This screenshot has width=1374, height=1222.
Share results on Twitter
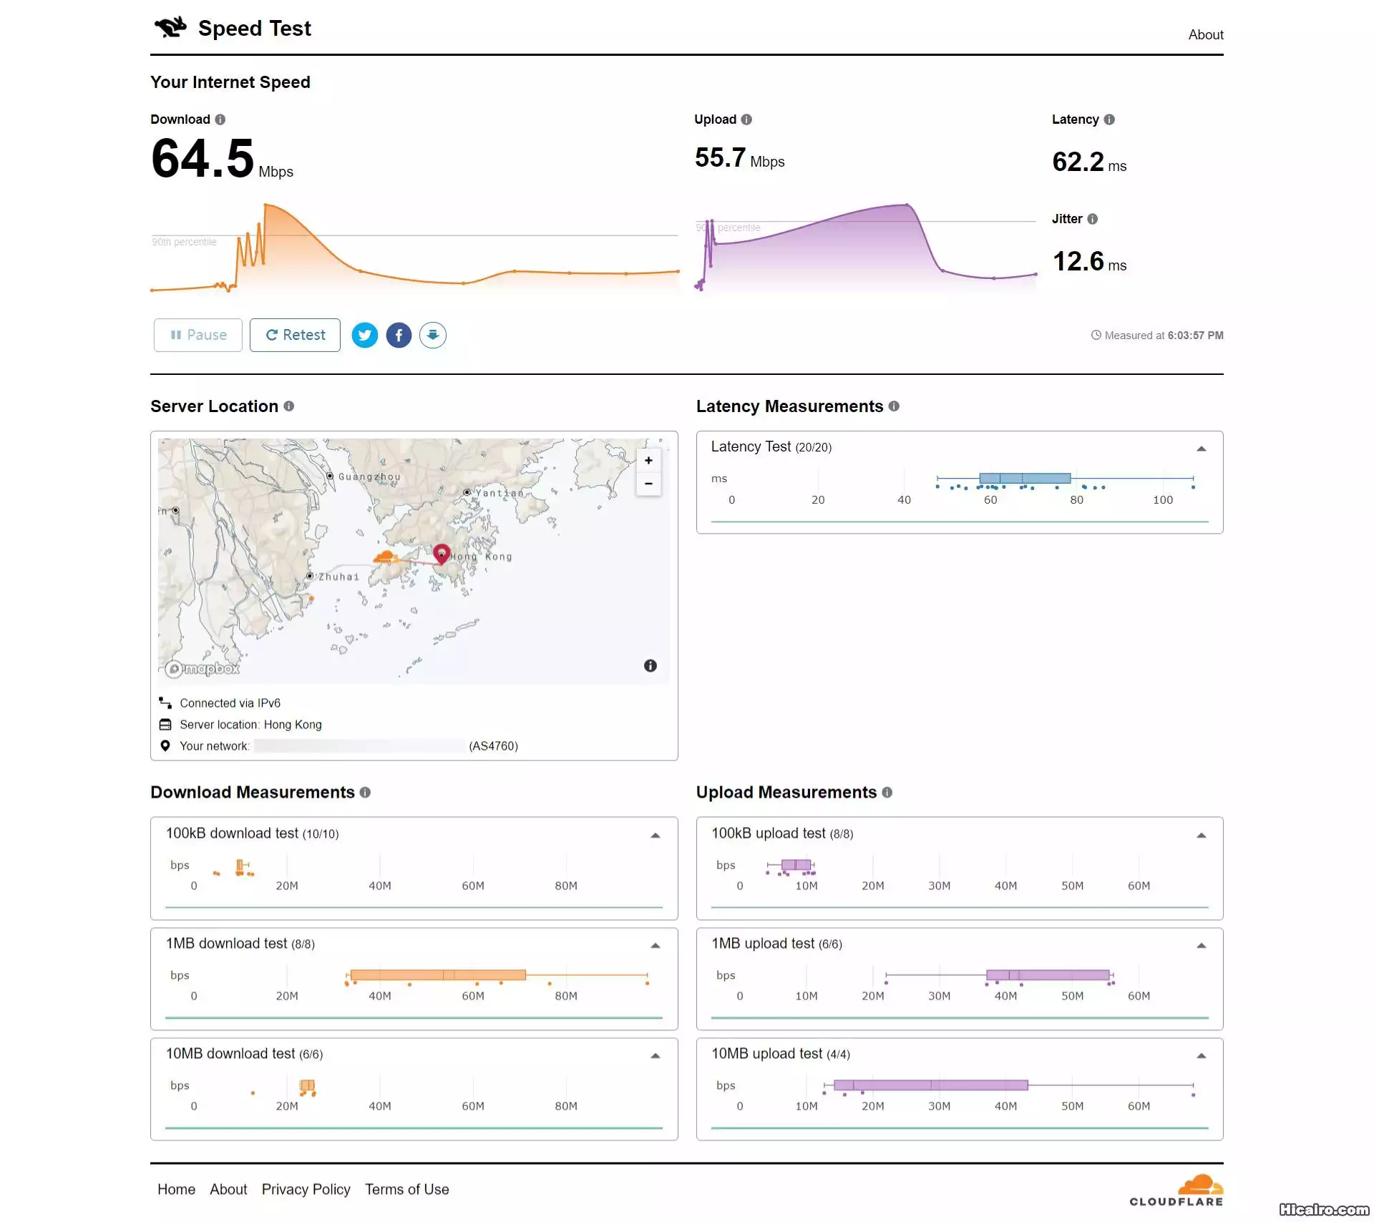[365, 335]
